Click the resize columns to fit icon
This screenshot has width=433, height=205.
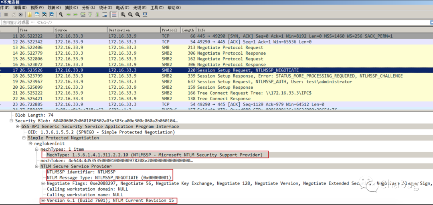(145, 14)
